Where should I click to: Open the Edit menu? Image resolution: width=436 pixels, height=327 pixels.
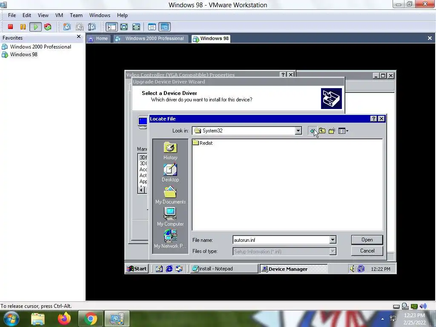[x=27, y=15]
